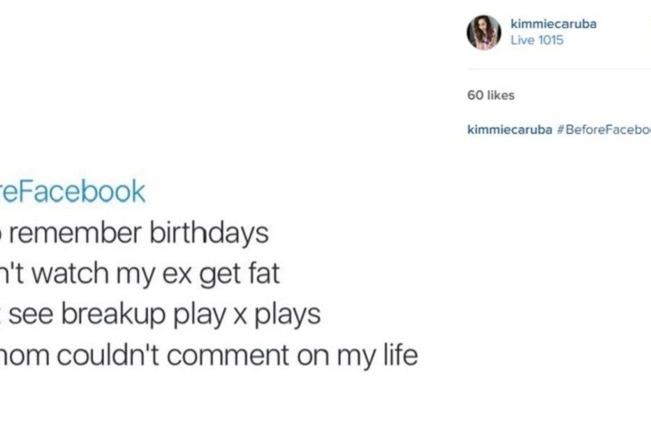
Task: Click the word "remember" in the post image
Action: pos(75,233)
